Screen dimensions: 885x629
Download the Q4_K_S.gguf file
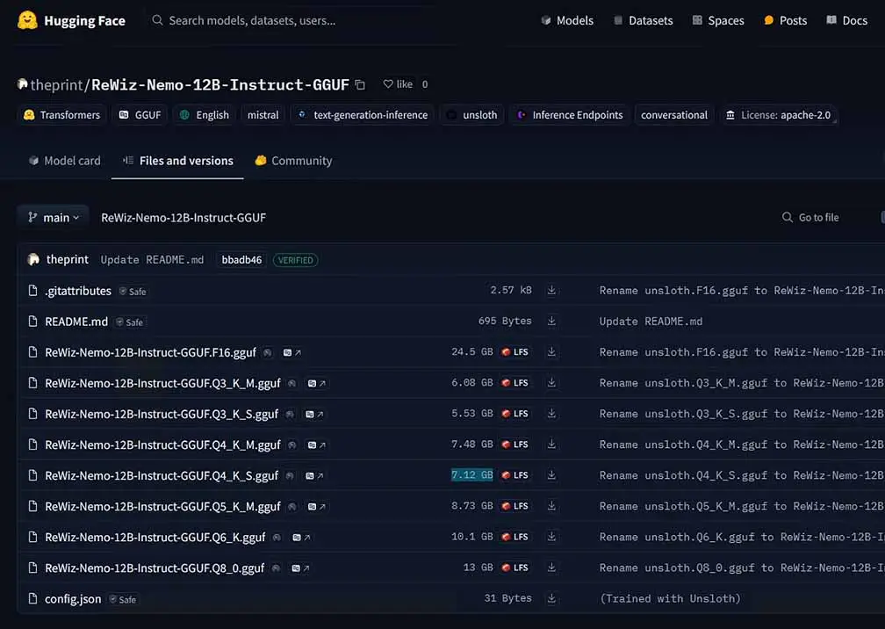point(551,475)
